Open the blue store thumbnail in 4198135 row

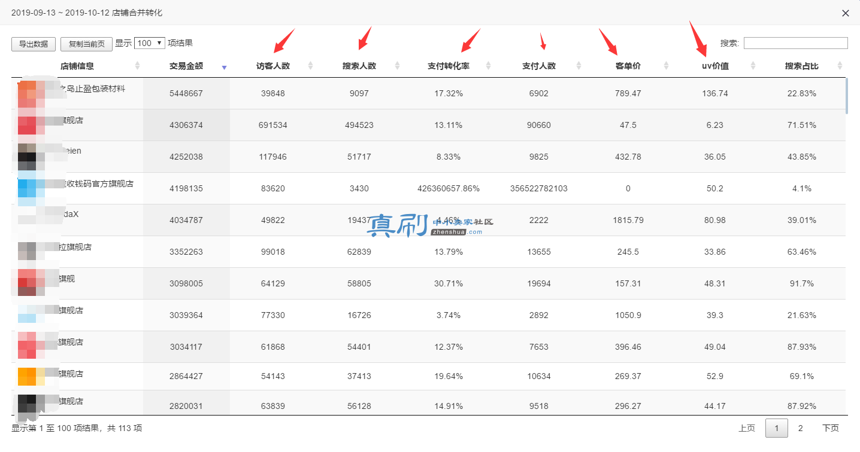tap(31, 188)
